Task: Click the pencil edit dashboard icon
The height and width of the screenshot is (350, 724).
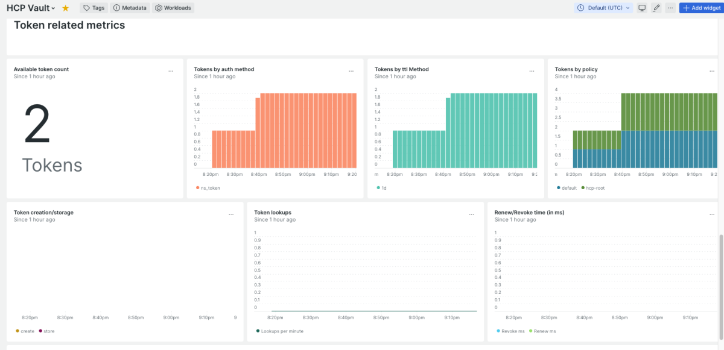Action: click(656, 8)
